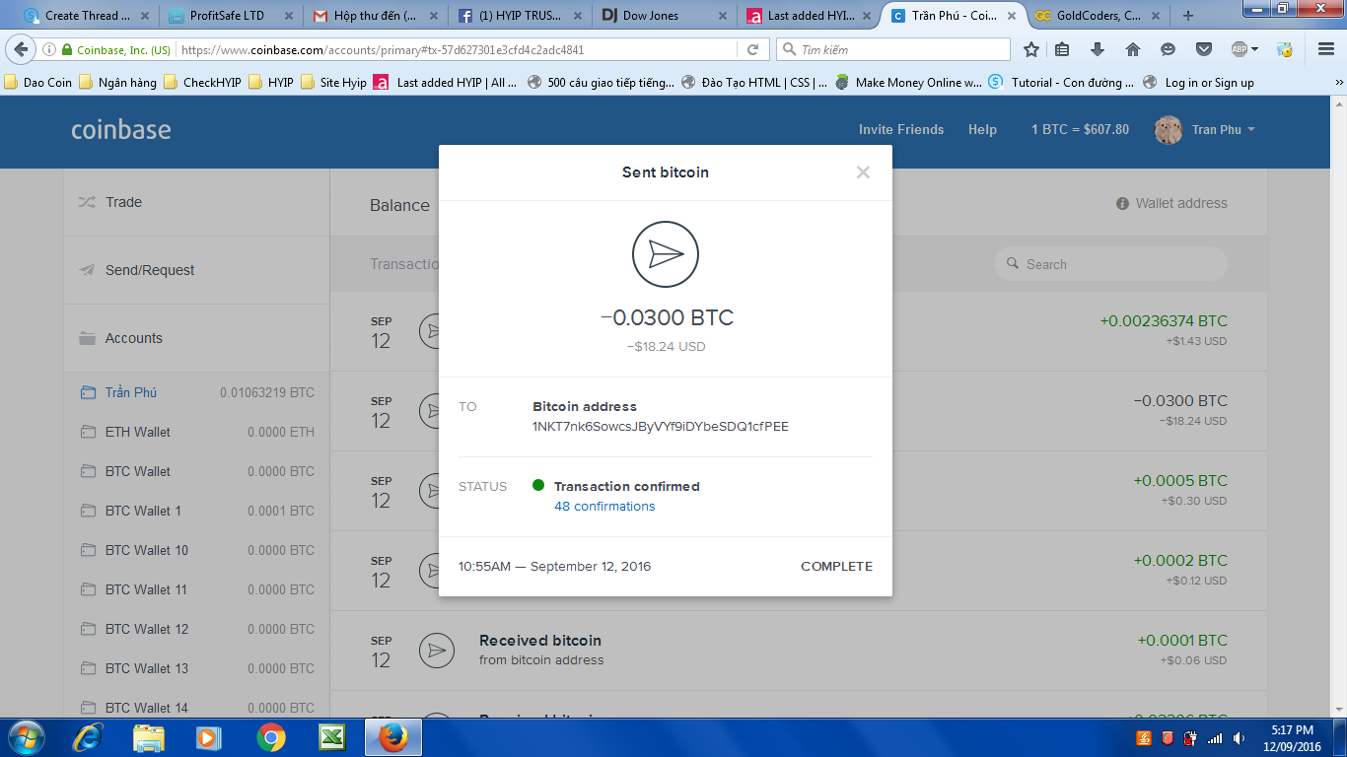The width and height of the screenshot is (1347, 757).
Task: Click the Help link in the header
Action: (982, 129)
